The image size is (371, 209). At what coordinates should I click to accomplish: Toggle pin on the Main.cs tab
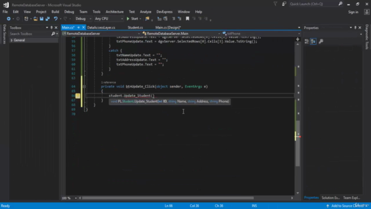(x=79, y=27)
